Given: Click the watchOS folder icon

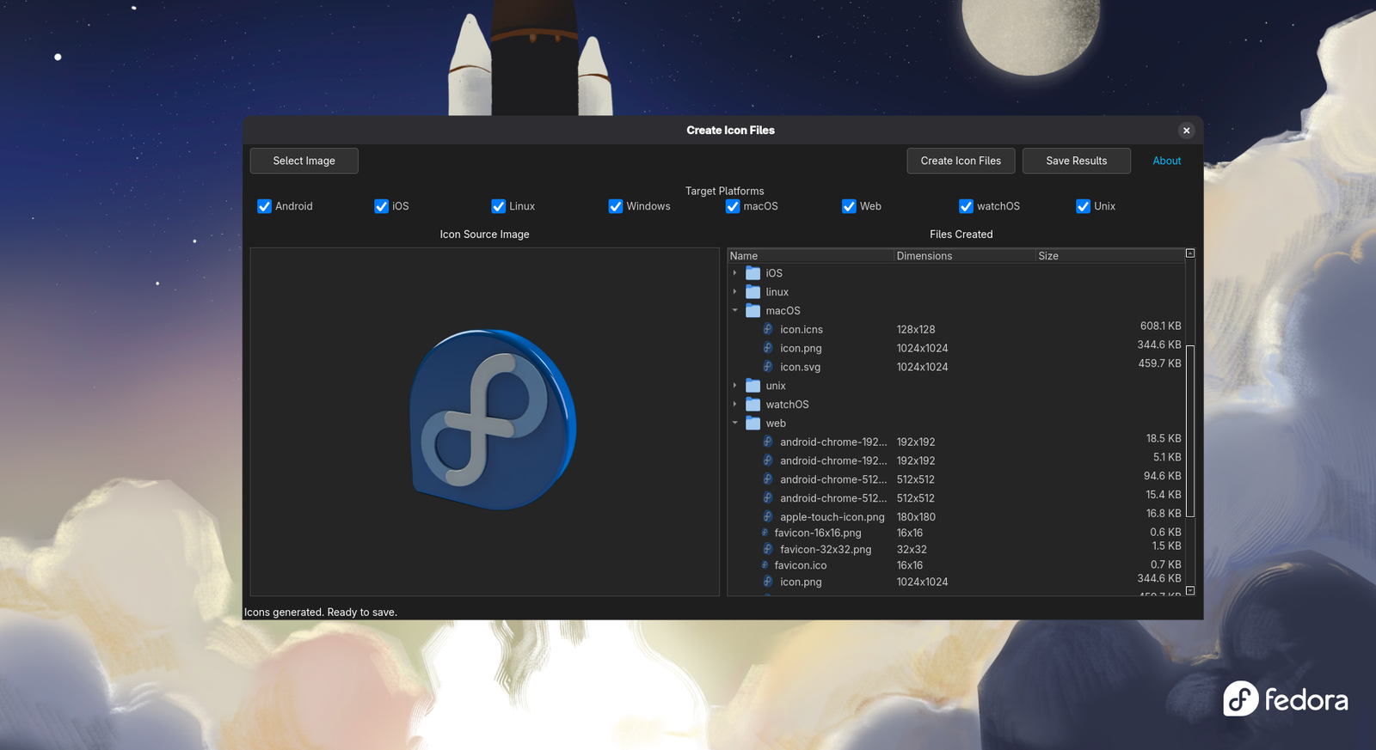Looking at the screenshot, I should click(x=752, y=405).
